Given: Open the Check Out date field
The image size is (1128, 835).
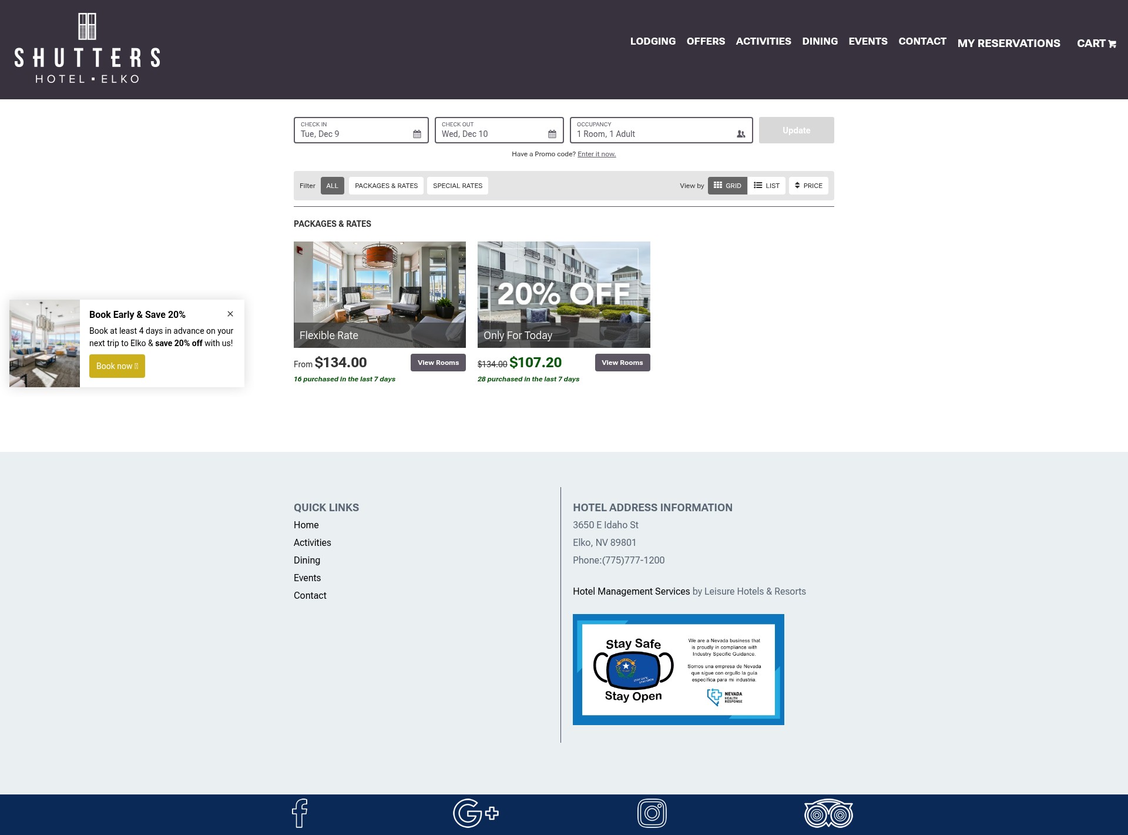Looking at the screenshot, I should click(499, 130).
